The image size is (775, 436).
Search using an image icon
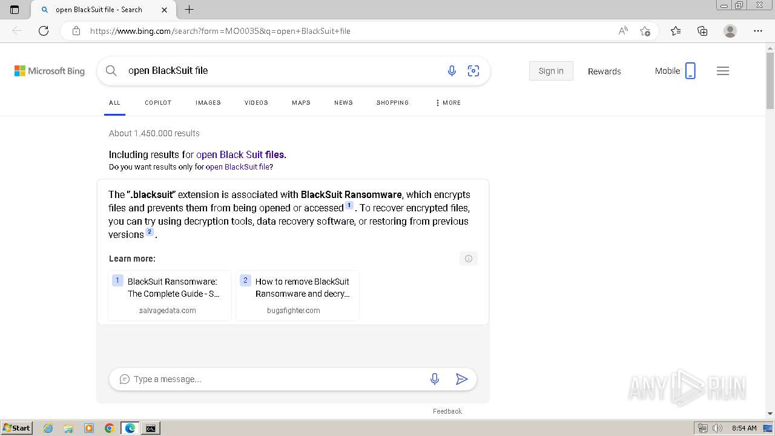tap(473, 71)
